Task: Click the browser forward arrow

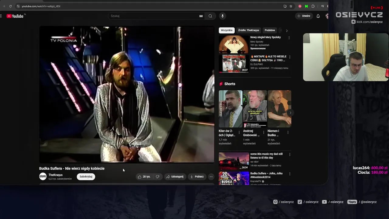Action: click(4, 6)
